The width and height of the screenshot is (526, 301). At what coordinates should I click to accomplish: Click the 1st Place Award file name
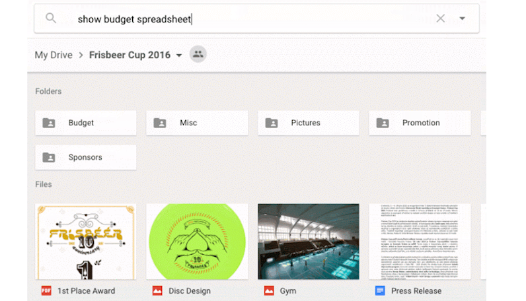[86, 291]
